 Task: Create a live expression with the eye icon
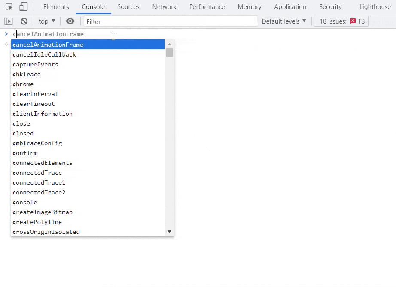point(70,21)
